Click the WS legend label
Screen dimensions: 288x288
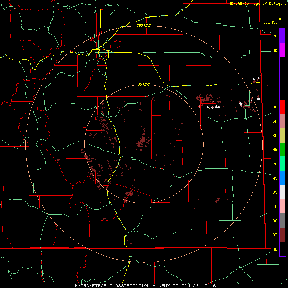point(275,178)
